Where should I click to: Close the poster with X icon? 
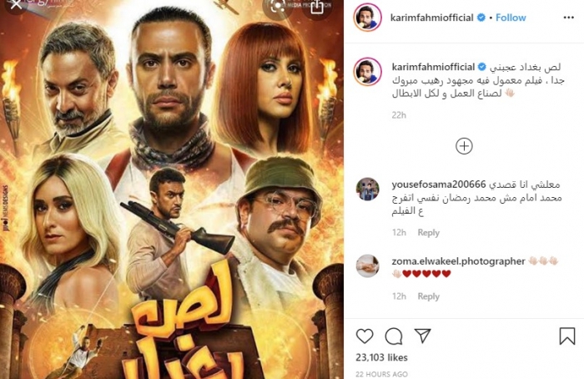[x=16, y=5]
